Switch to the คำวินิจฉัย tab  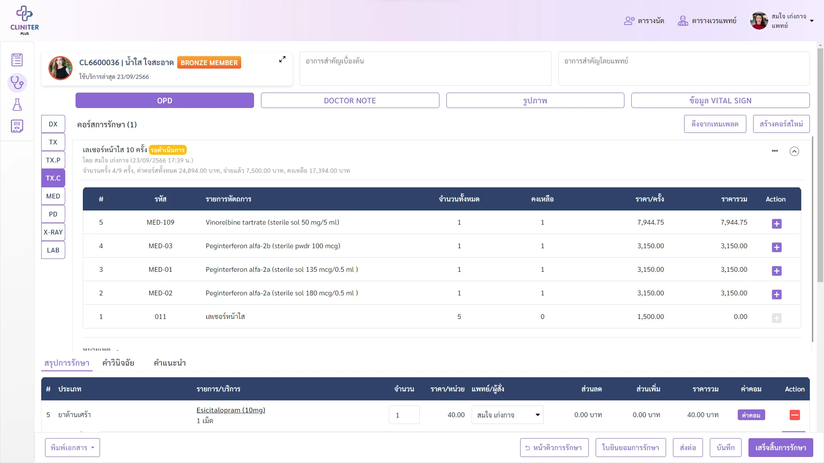118,363
